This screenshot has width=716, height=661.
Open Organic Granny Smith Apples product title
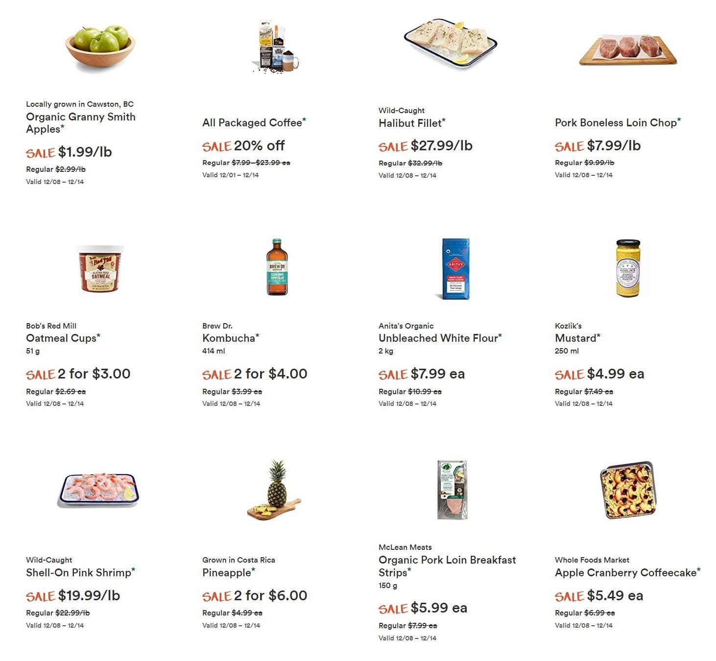(81, 123)
